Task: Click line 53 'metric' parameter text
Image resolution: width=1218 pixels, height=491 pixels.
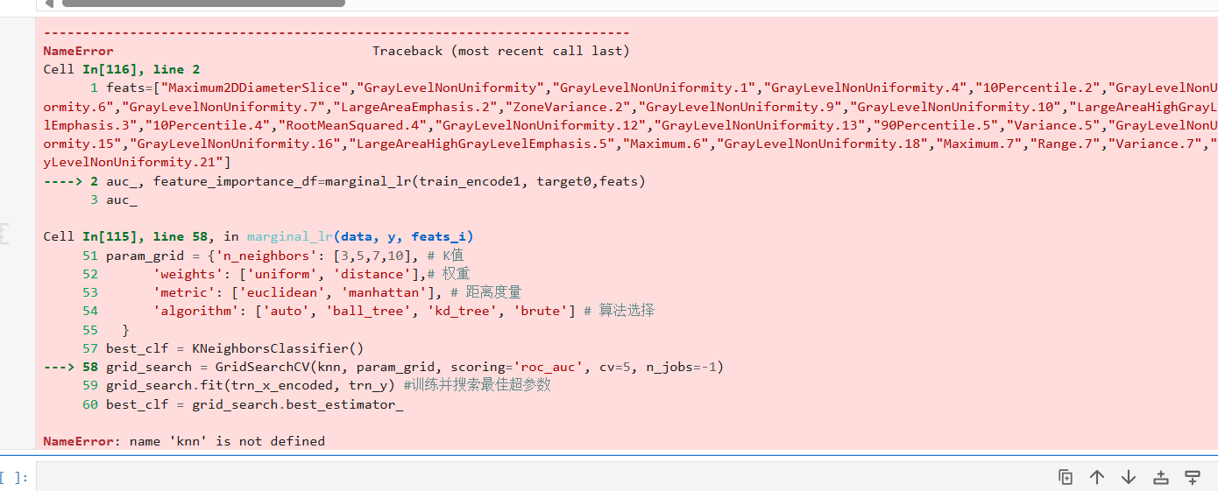Action: pyautogui.click(x=337, y=292)
